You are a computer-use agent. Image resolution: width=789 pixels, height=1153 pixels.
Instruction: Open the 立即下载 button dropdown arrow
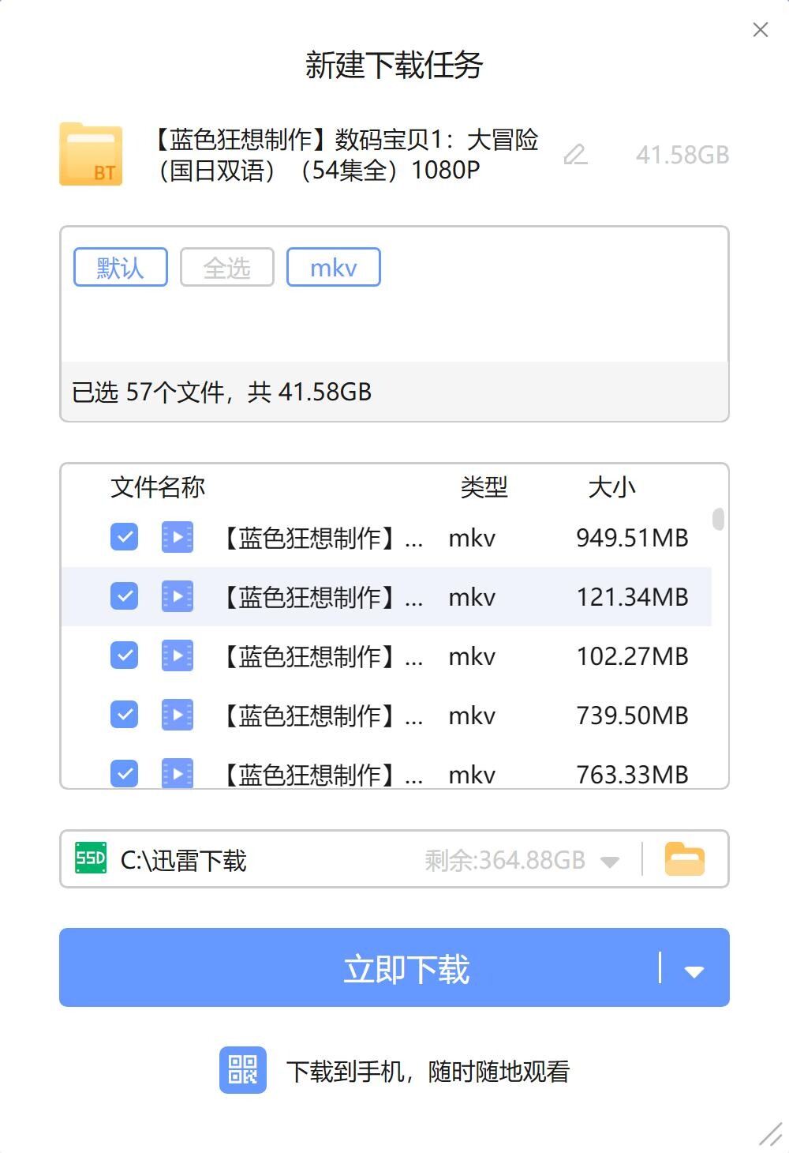(x=694, y=971)
